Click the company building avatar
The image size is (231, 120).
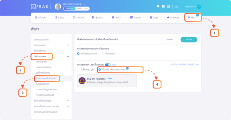58,7
